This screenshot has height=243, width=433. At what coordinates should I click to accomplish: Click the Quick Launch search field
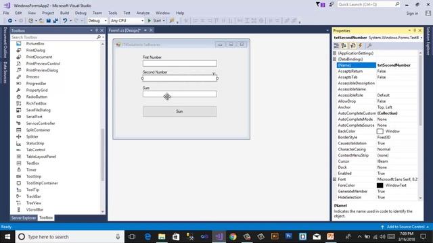pos(368,5)
